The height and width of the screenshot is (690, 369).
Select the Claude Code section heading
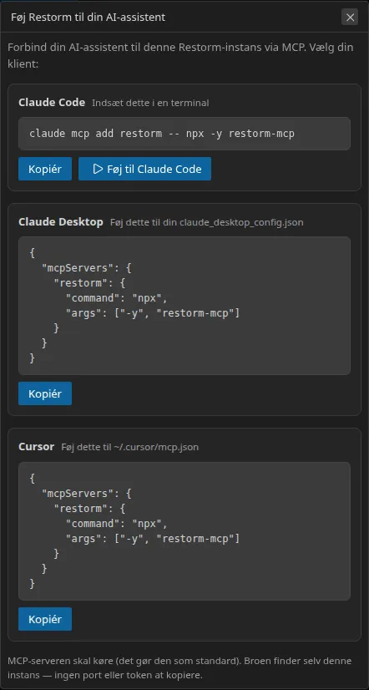52,103
